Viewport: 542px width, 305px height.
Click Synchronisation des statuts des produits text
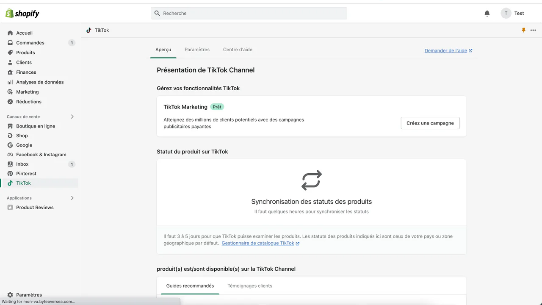[x=312, y=202]
